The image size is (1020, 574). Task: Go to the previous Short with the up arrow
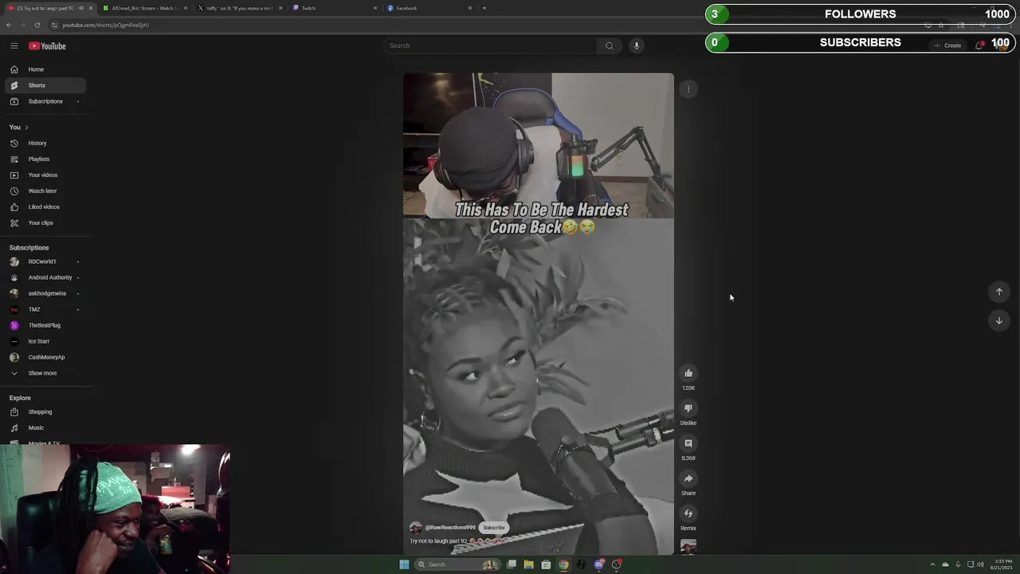click(x=998, y=292)
